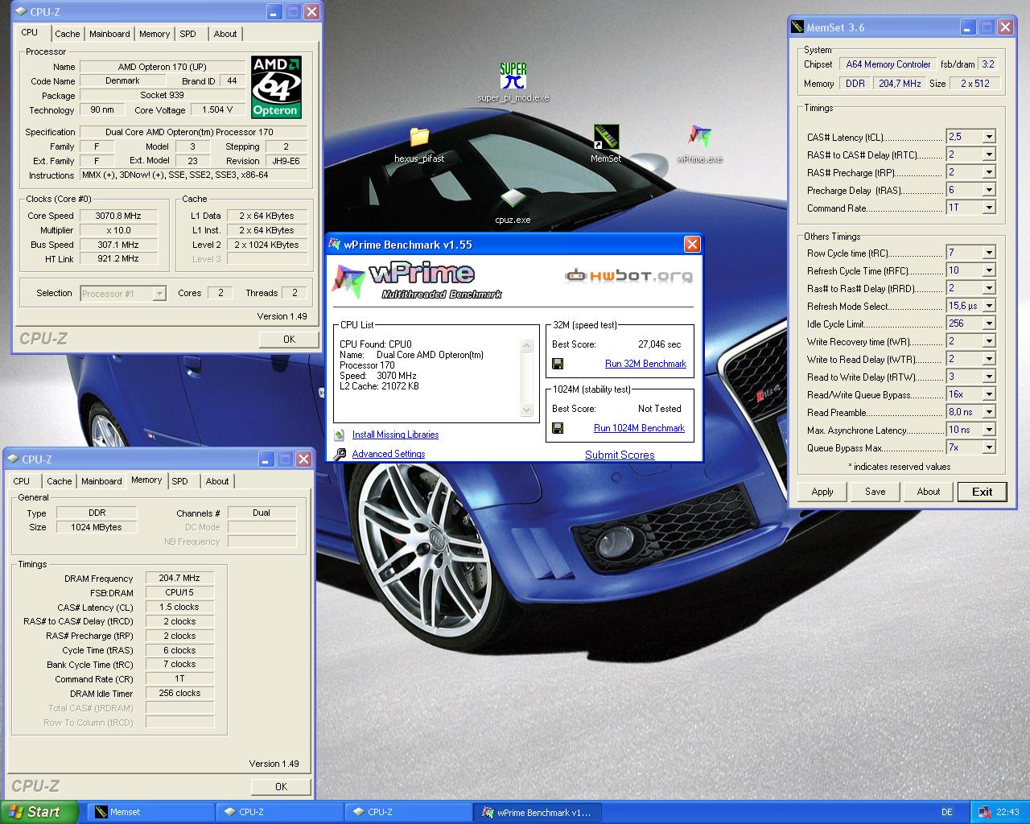1030x824 pixels.
Task: Open the Command Rate dropdown
Action: (x=989, y=208)
